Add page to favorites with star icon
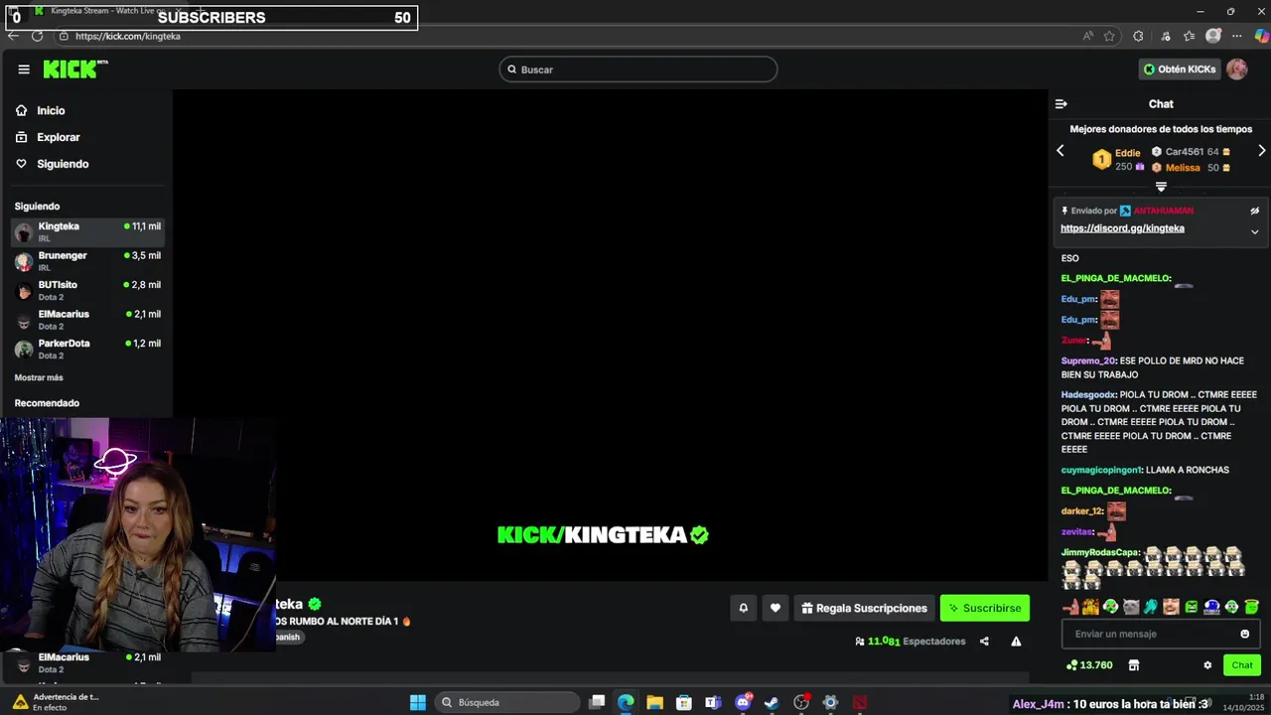 (1110, 36)
